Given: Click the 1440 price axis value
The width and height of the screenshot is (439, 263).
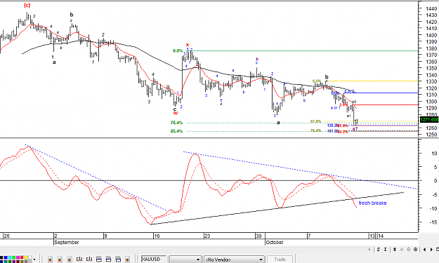Looking at the screenshot, I should click(x=431, y=8).
